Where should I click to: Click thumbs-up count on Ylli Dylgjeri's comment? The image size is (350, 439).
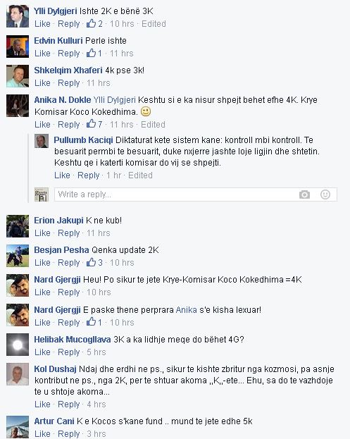94,23
